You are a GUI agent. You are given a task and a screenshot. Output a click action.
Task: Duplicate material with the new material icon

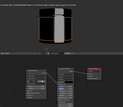coord(68,53)
